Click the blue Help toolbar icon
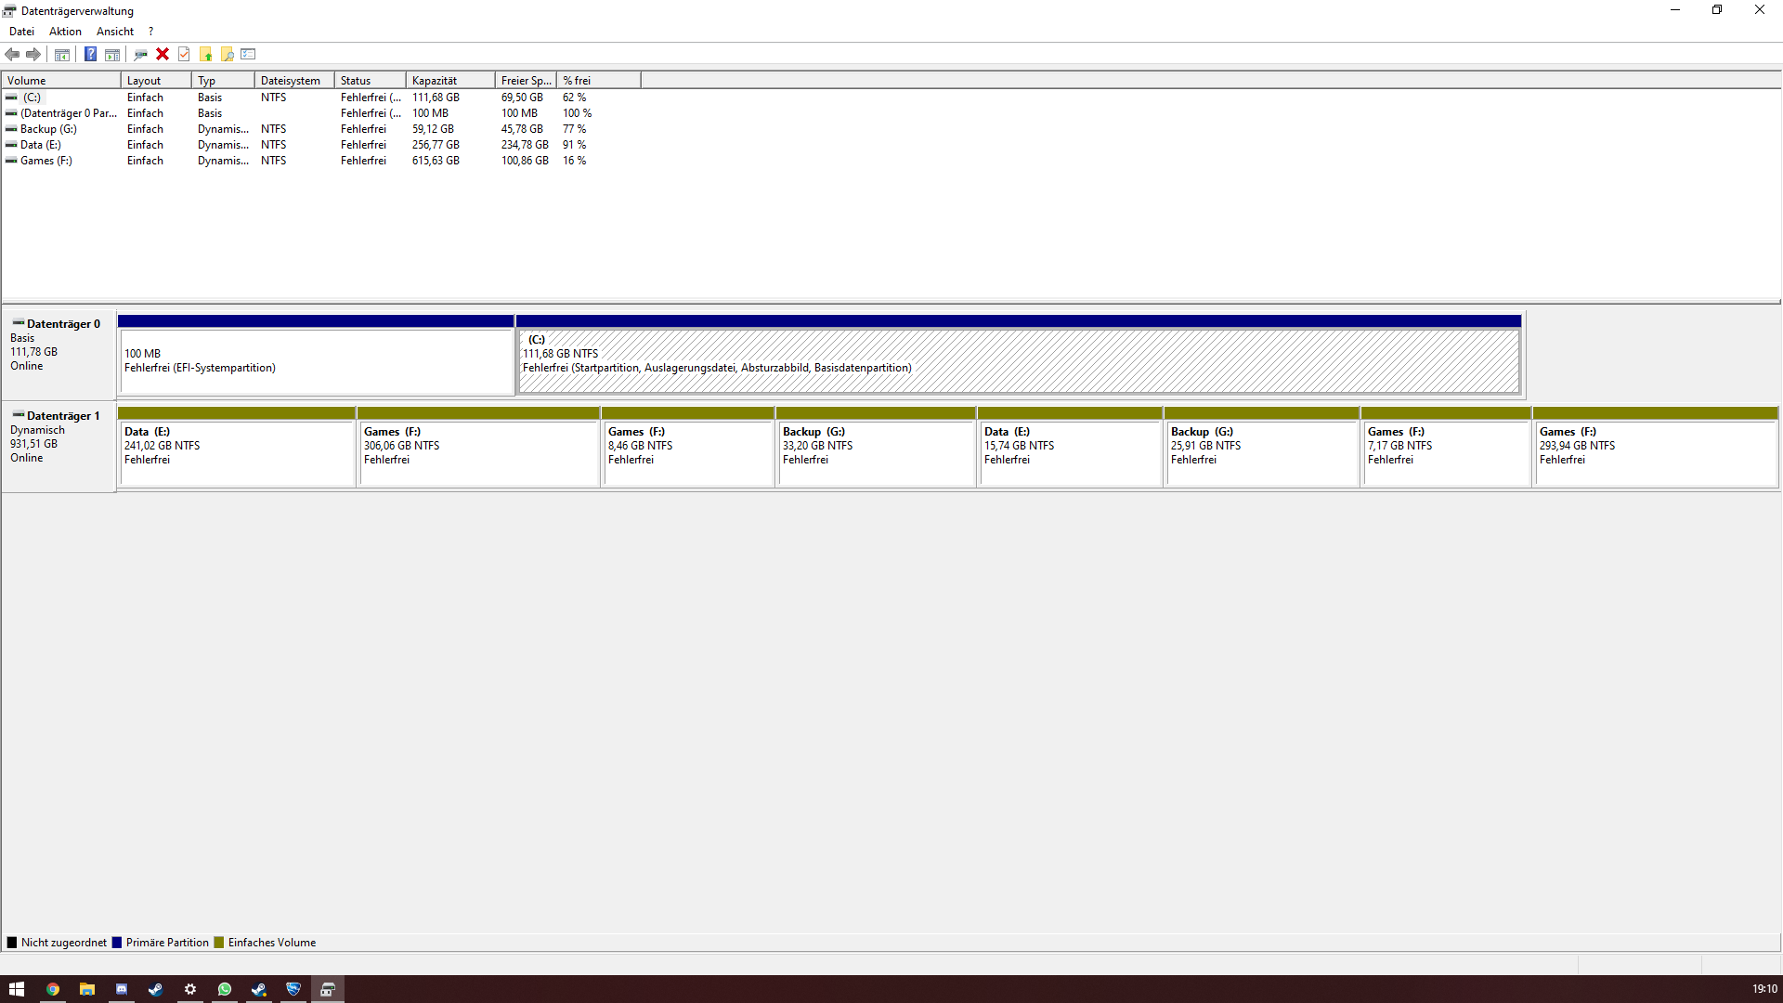Viewport: 1783px width, 1003px height. [x=90, y=54]
